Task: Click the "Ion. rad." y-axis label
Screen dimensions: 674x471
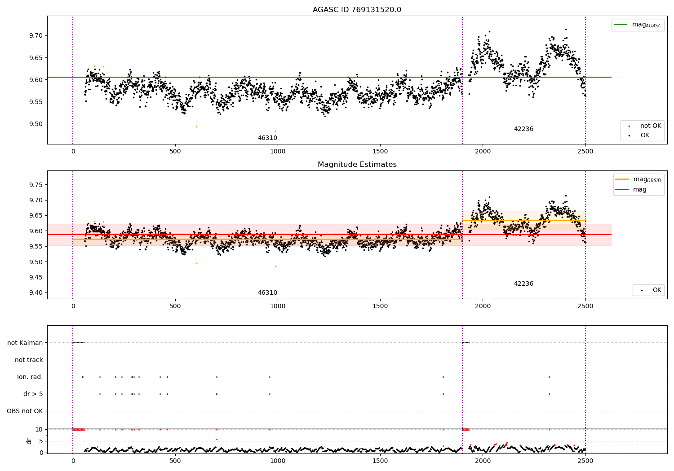Action: pyautogui.click(x=30, y=377)
